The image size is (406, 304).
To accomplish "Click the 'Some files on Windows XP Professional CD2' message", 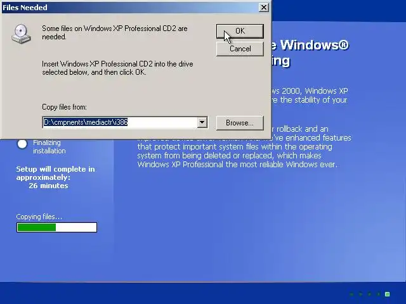I will [115, 32].
